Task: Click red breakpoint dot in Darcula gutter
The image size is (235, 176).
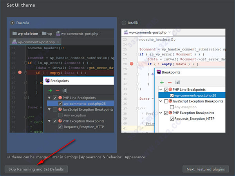Action: point(20,72)
